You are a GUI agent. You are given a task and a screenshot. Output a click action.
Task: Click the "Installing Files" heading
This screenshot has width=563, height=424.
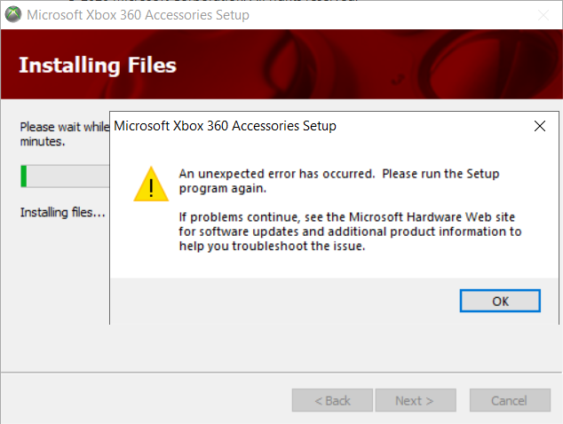98,66
